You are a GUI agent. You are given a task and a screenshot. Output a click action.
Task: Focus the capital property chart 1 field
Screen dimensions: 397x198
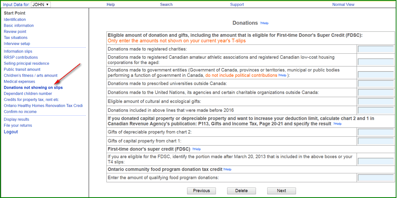tap(376, 141)
